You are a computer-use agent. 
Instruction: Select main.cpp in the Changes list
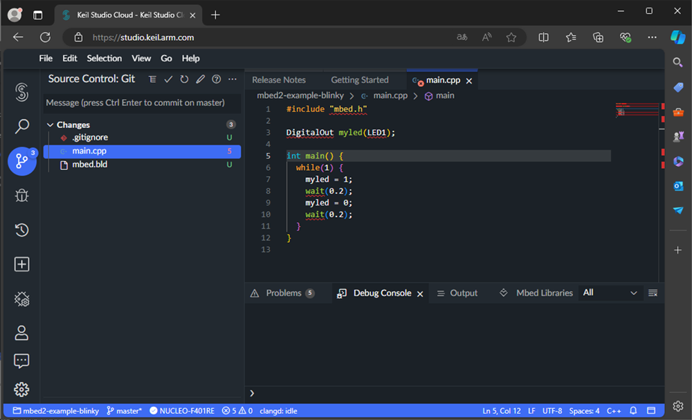click(142, 152)
